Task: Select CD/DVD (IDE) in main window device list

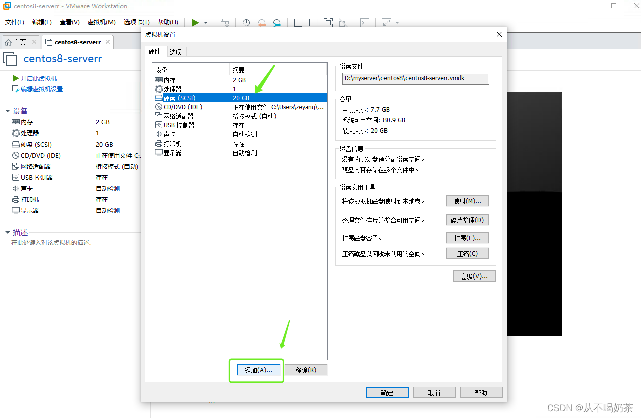Action: point(75,155)
